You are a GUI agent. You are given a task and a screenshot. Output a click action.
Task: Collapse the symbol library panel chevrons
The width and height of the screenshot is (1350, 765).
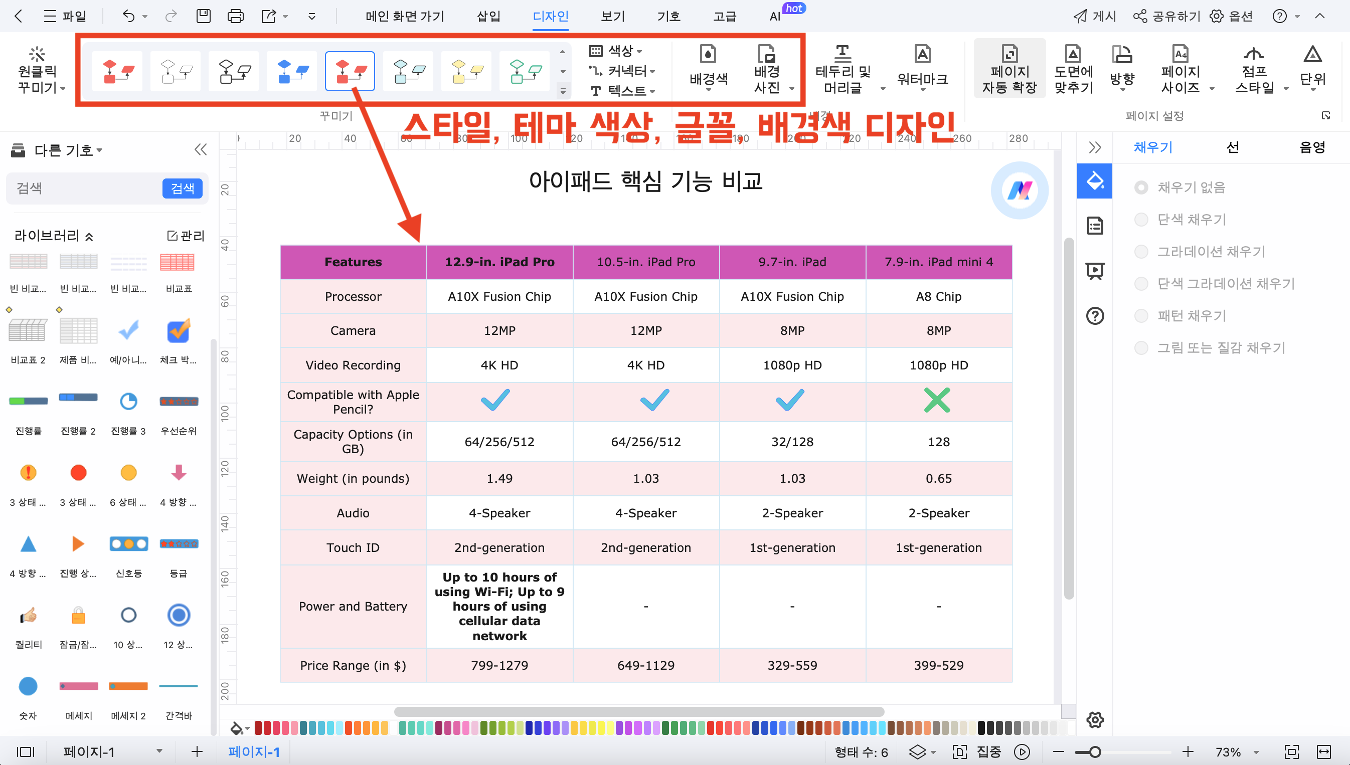(200, 150)
